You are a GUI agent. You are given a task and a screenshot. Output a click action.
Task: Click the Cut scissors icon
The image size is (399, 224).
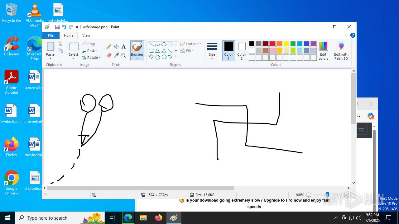[60, 44]
